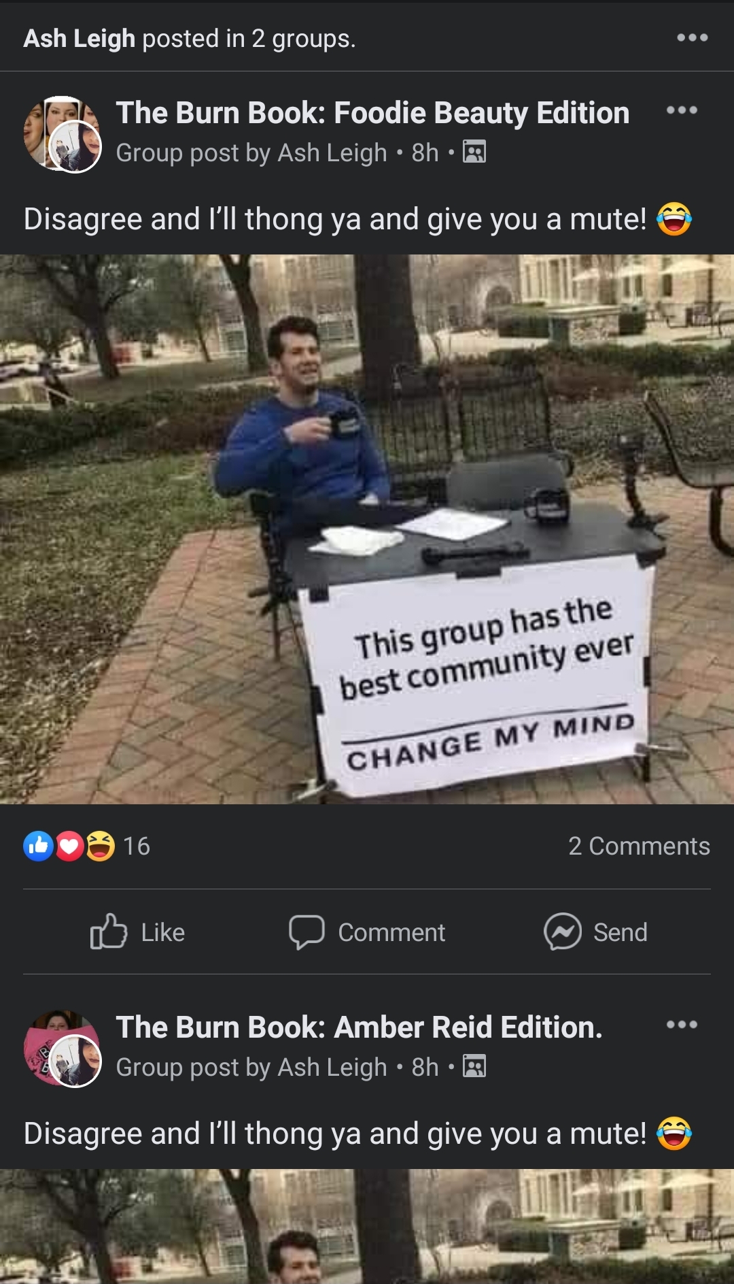Open Ash Leigh's profile from header
Image resolution: width=734 pixels, height=1284 pixels.
click(80, 39)
